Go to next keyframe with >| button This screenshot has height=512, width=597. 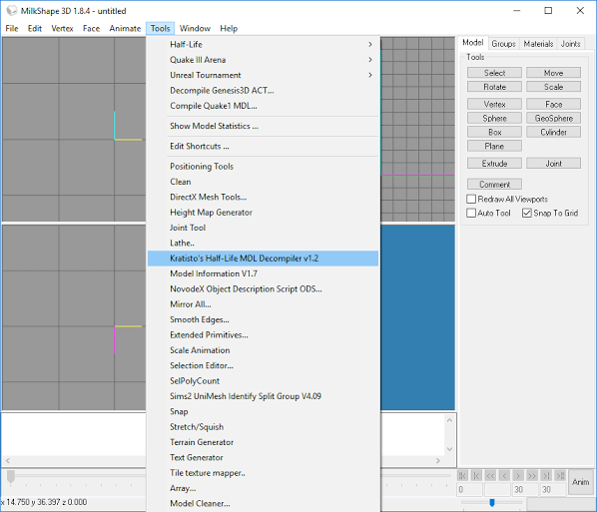546,476
